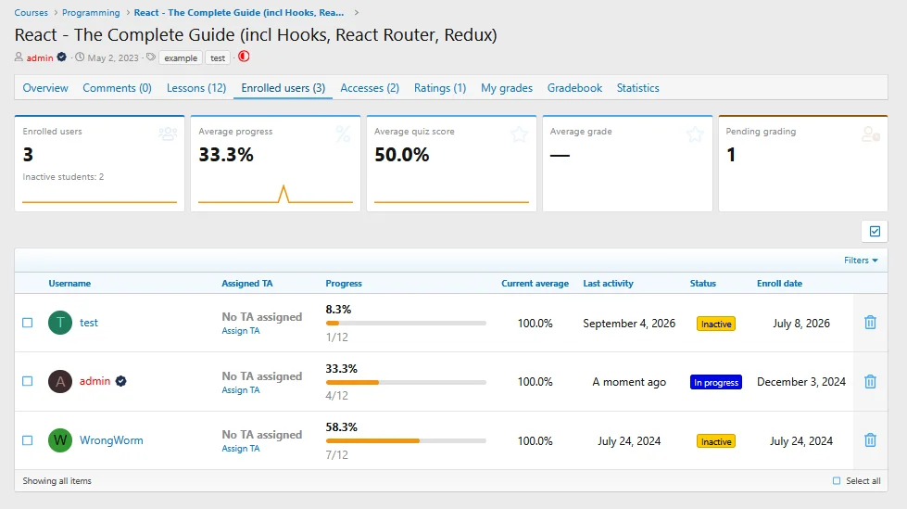Image resolution: width=907 pixels, height=509 pixels.
Task: Click verified badge next to admin in table
Action: pyautogui.click(x=120, y=381)
